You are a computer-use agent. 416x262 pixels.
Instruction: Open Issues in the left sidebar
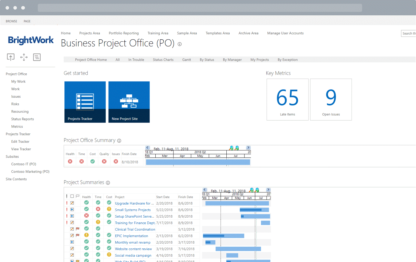[x=16, y=97]
